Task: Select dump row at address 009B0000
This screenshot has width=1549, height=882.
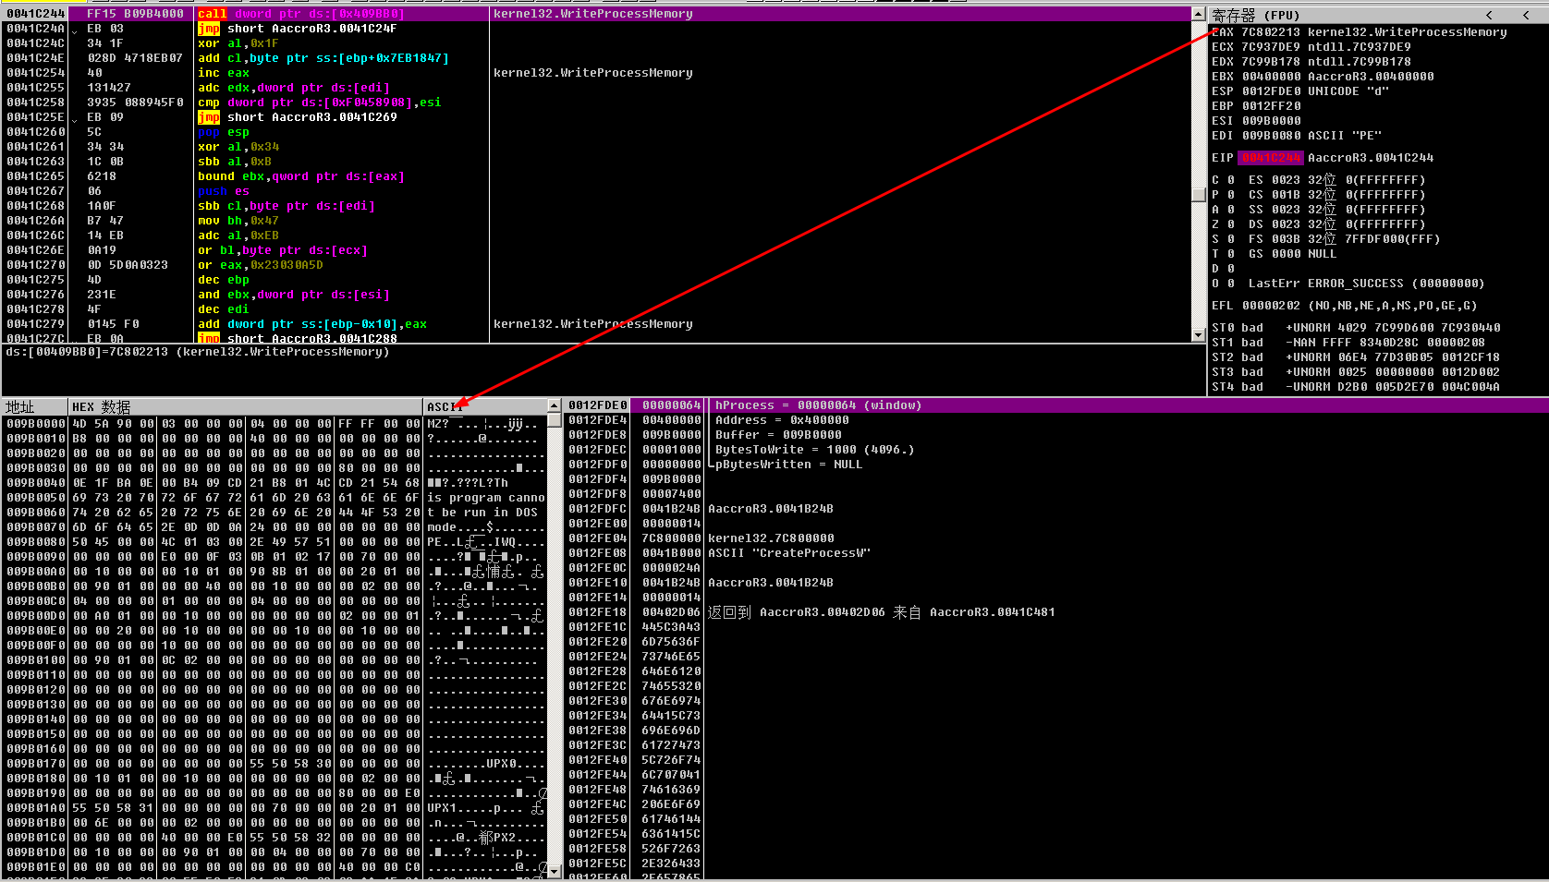Action: [x=275, y=424]
